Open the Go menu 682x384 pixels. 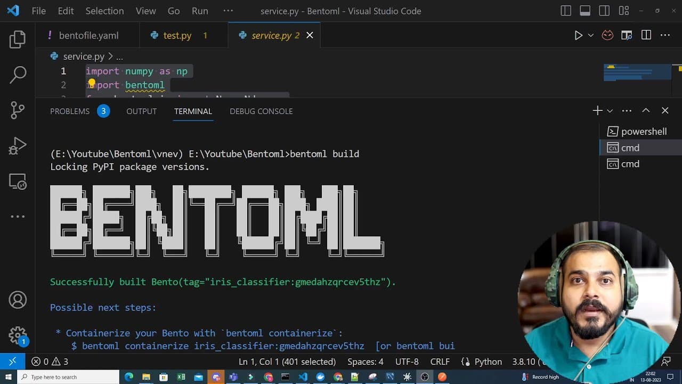[x=174, y=11]
